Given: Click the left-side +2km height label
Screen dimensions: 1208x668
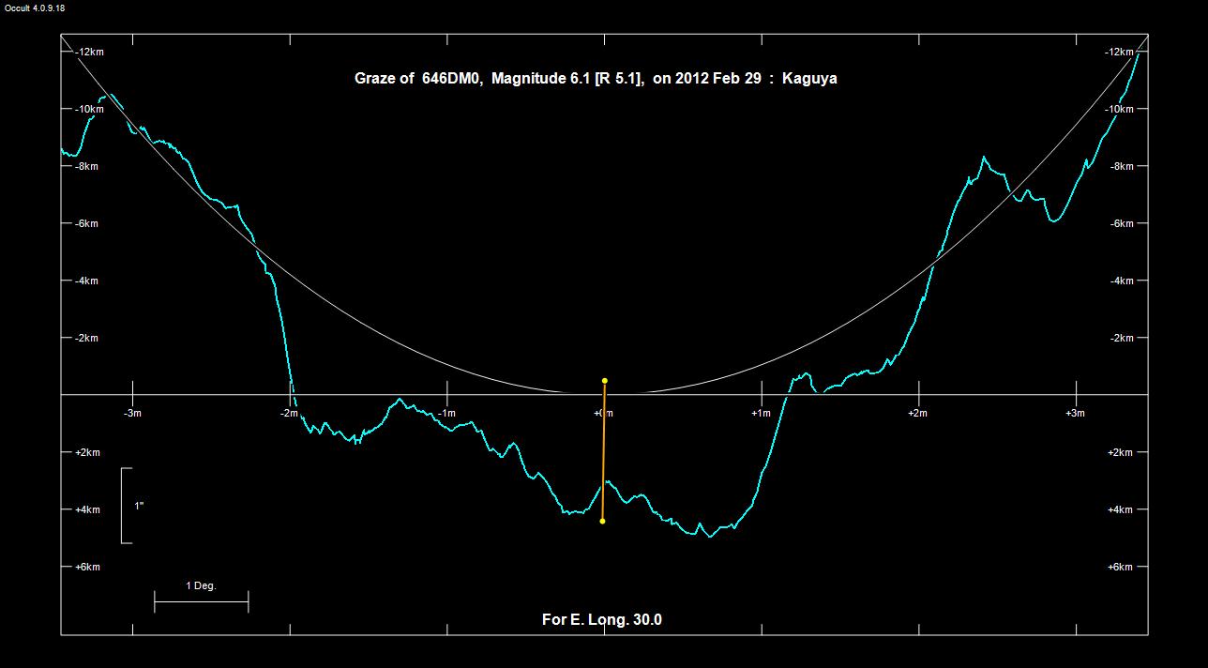Looking at the screenshot, I should point(86,452).
